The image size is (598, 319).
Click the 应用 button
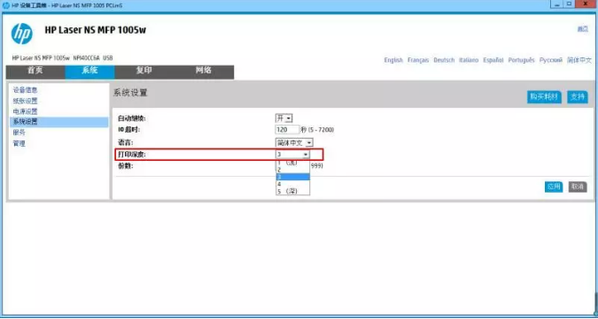[x=554, y=186]
